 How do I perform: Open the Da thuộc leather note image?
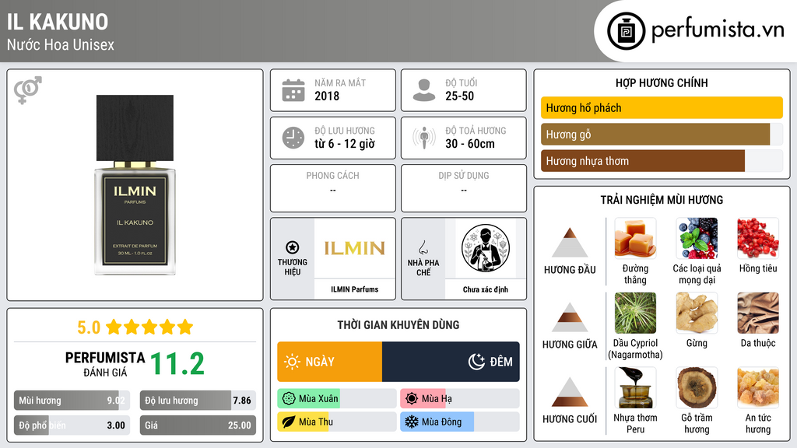[x=758, y=313]
